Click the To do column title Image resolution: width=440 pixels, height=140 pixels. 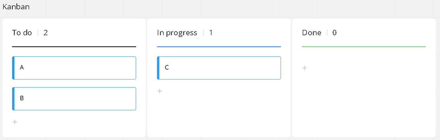22,33
